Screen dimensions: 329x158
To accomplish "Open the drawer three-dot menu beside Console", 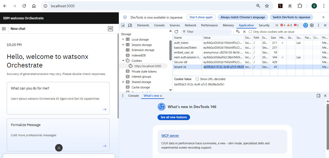I will coord(123,96).
